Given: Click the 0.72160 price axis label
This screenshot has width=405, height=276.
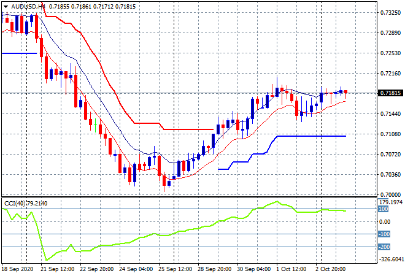Looking at the screenshot, I should click(390, 74).
